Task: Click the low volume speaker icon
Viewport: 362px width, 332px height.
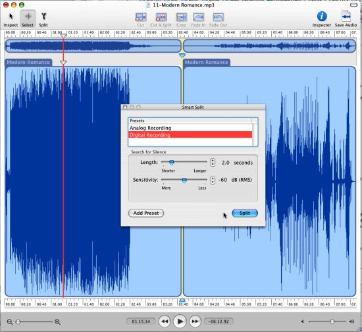Action: (302, 321)
